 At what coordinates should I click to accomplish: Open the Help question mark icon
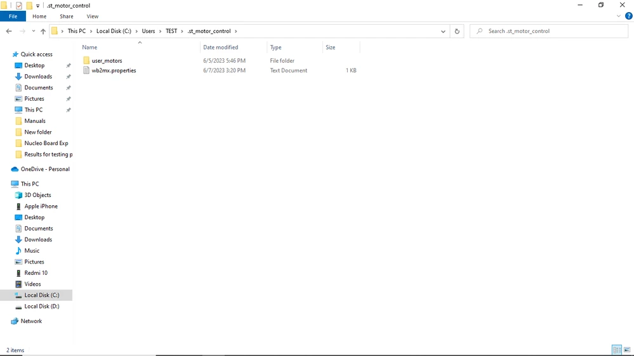pyautogui.click(x=629, y=16)
